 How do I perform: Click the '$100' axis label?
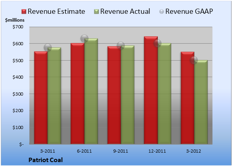pos(18,127)
